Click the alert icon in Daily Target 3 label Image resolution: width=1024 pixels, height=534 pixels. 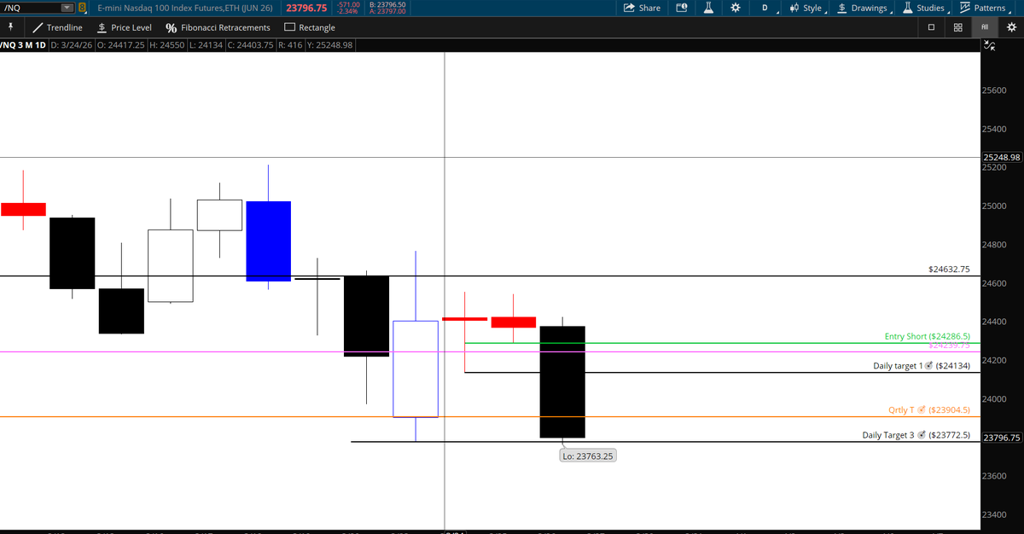coord(921,435)
